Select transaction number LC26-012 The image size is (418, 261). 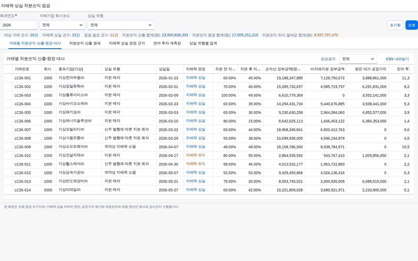tap(23, 173)
